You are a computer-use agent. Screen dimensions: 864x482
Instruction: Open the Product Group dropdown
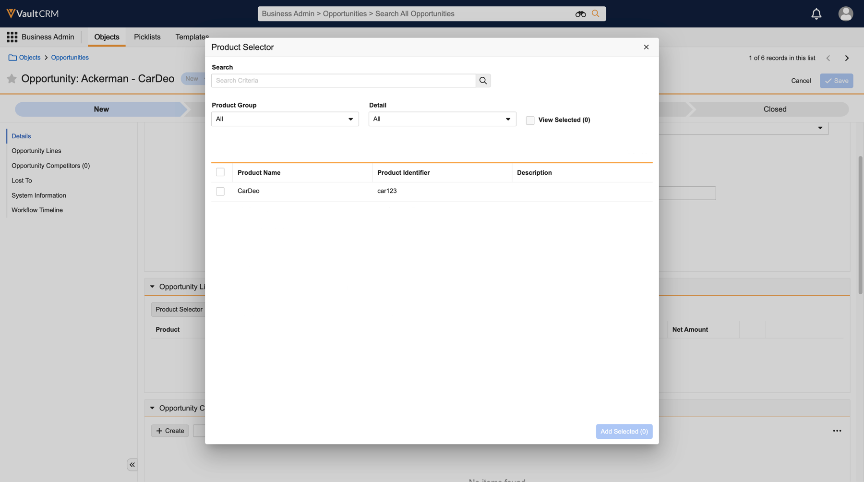pos(285,119)
